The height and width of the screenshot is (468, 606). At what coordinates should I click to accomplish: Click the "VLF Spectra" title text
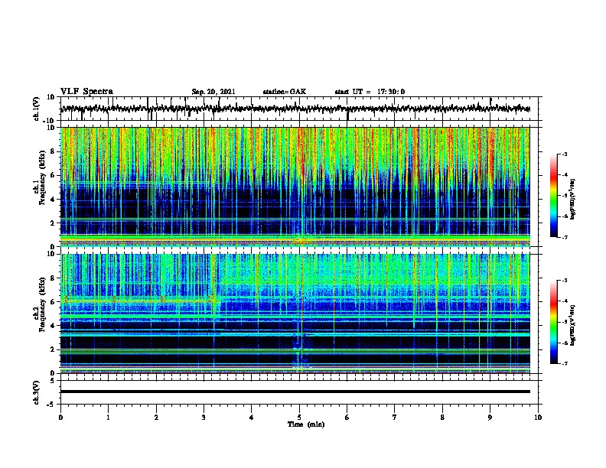(86, 92)
